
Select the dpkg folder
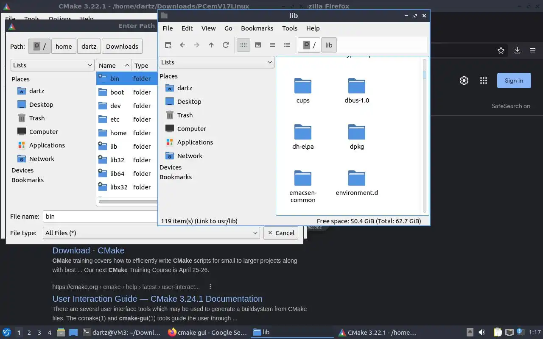point(357,137)
